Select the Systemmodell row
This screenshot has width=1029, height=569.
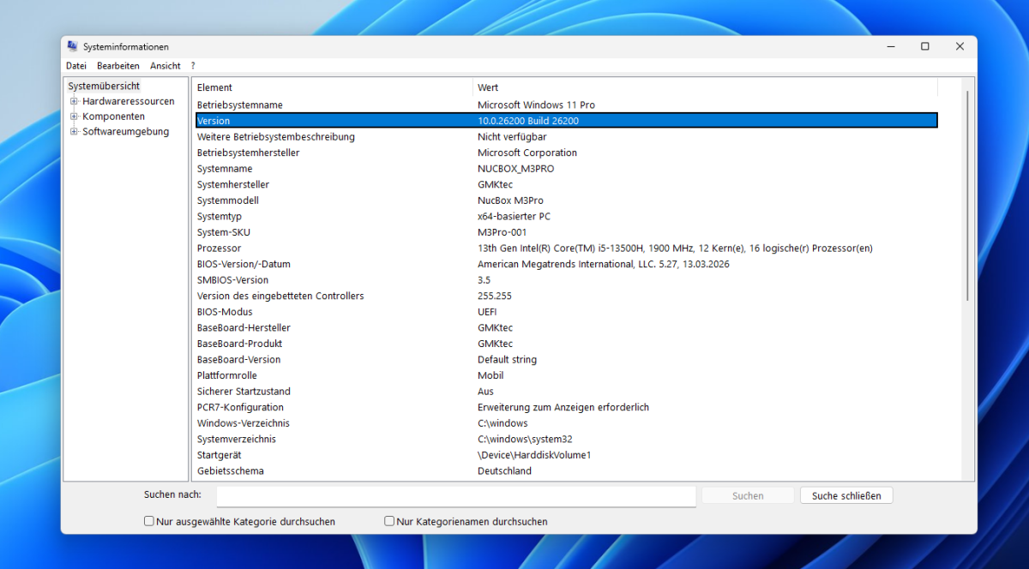click(x=566, y=201)
